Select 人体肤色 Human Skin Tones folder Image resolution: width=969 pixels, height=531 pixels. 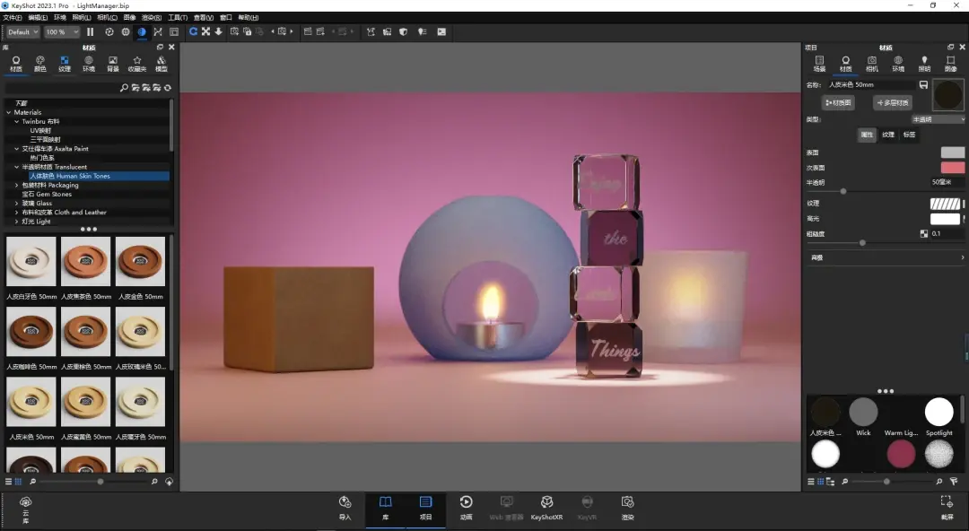click(70, 176)
